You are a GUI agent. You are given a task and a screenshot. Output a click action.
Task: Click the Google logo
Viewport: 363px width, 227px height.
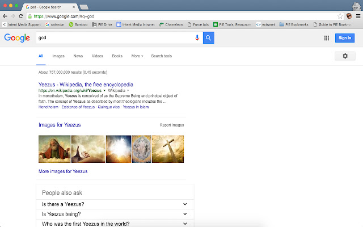(x=17, y=38)
